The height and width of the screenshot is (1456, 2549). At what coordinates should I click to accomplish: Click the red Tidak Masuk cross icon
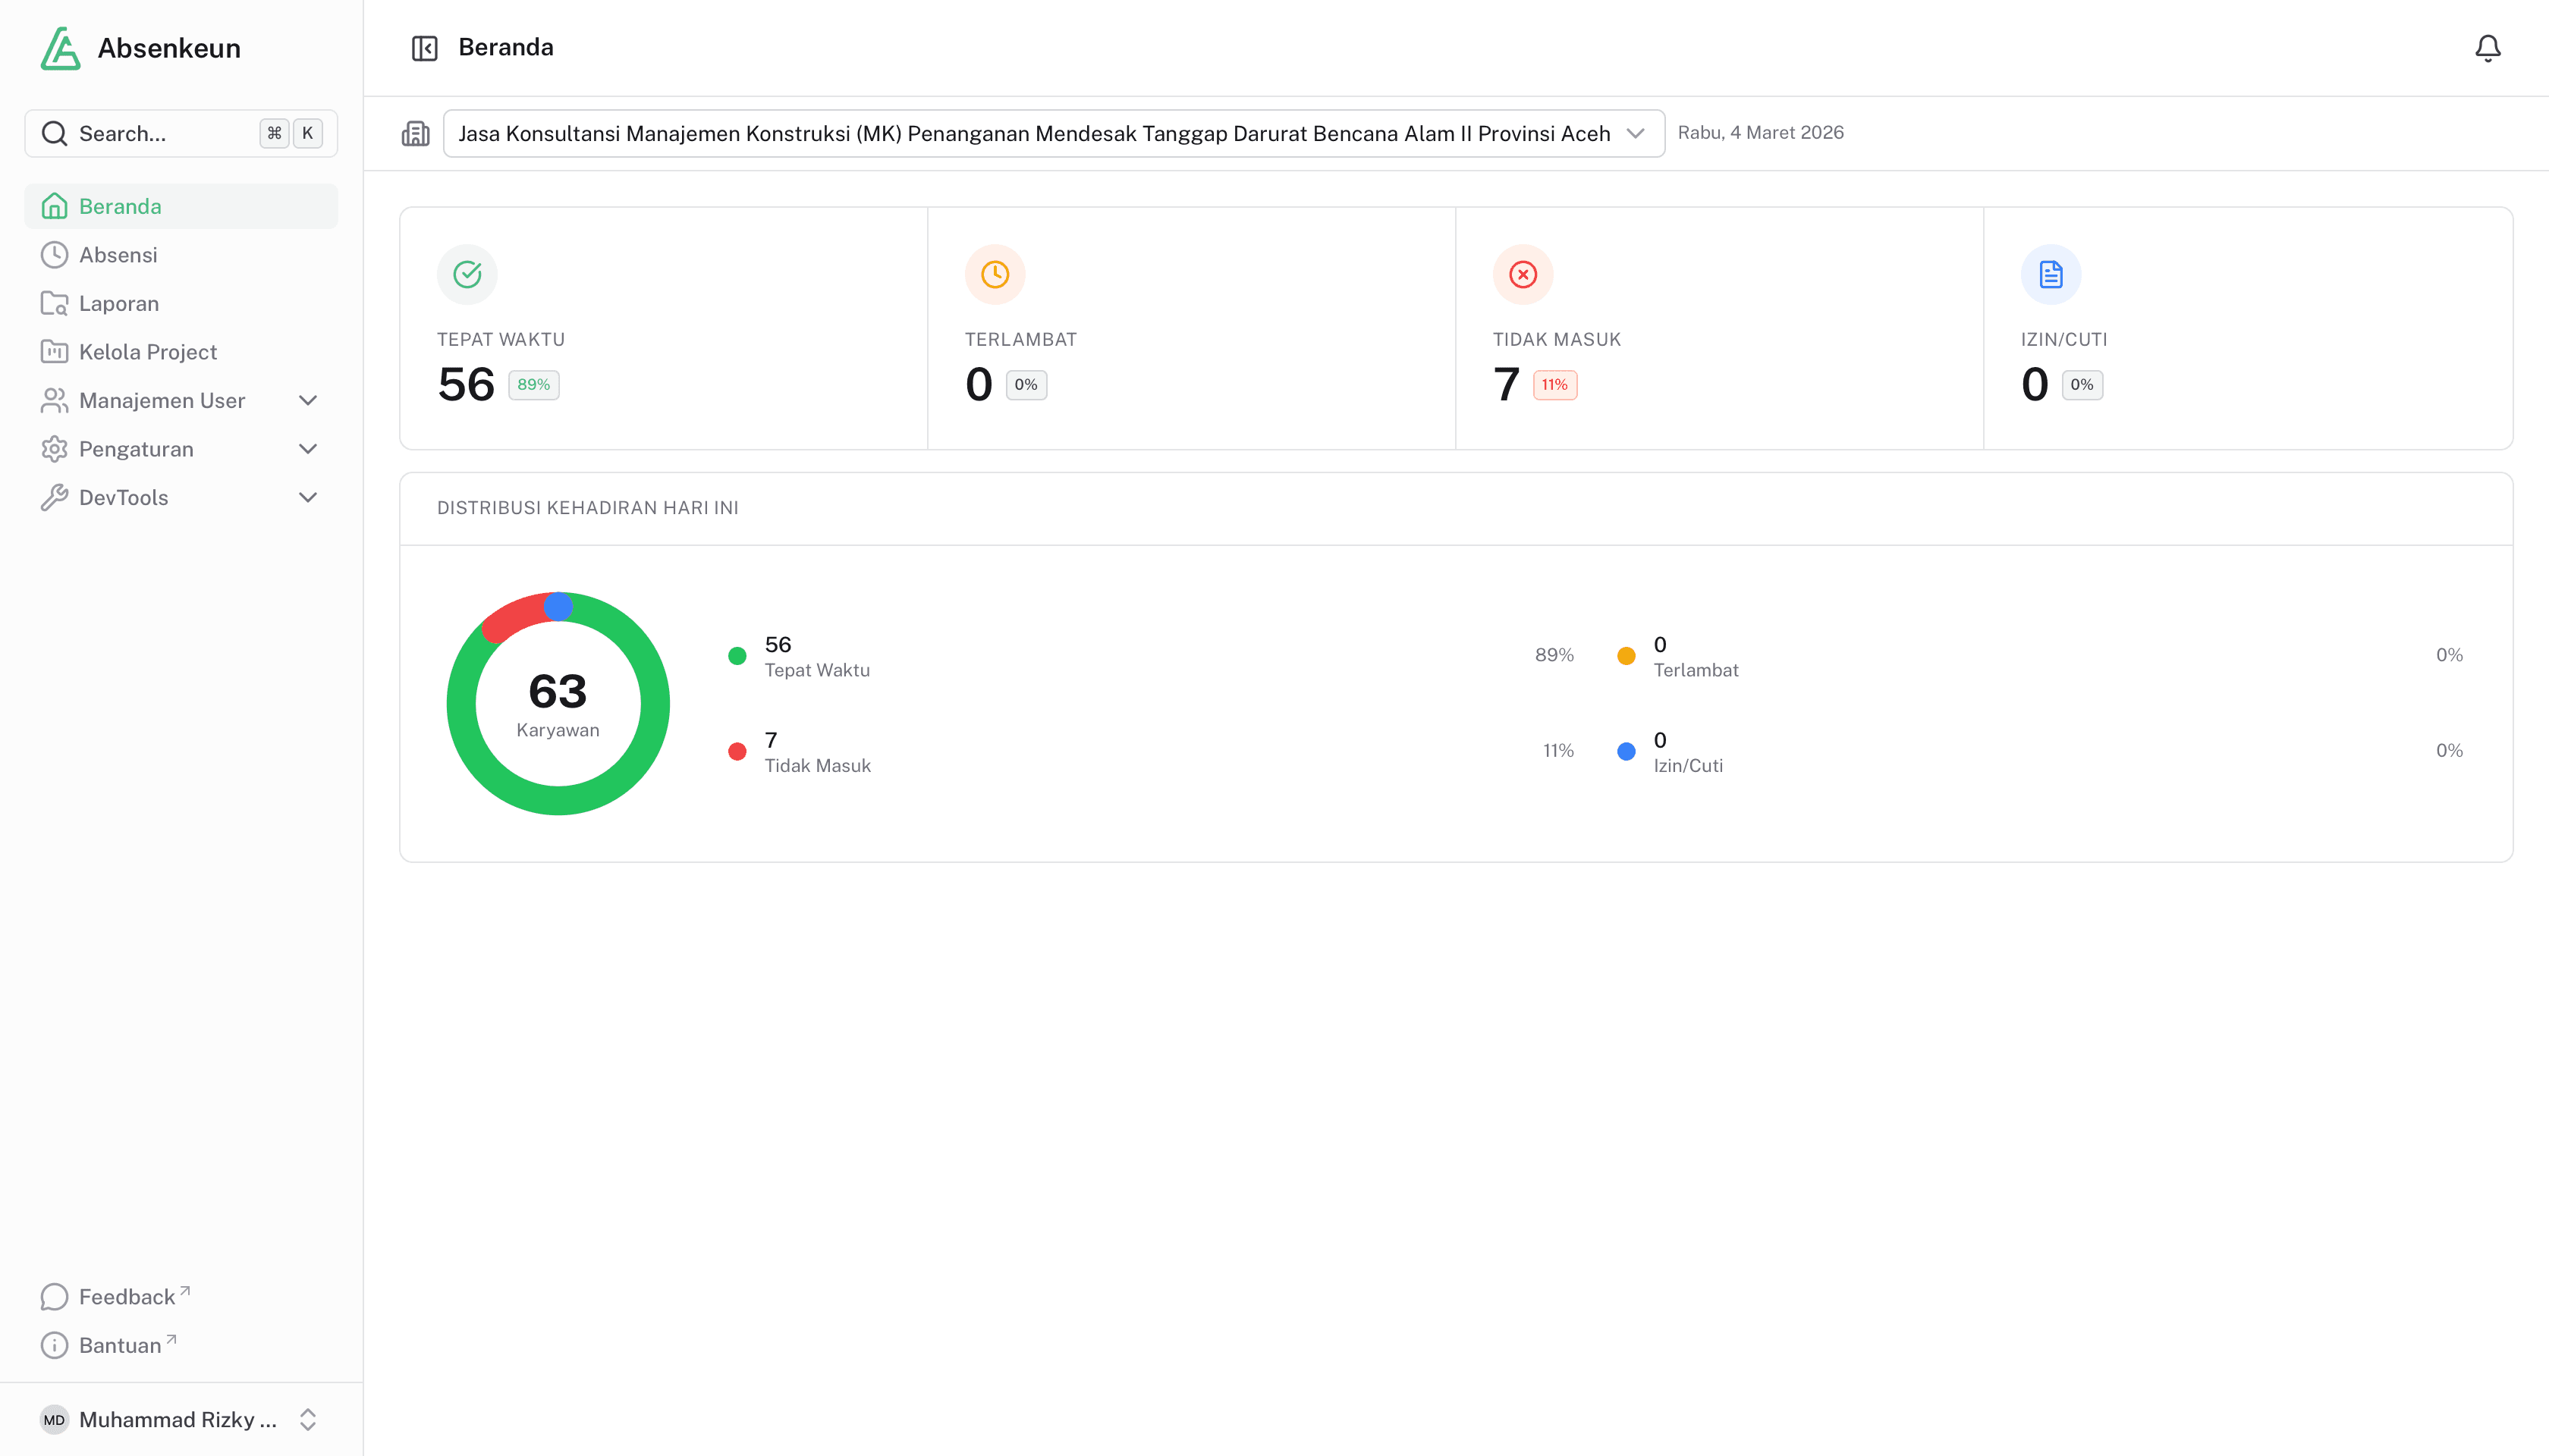1523,274
